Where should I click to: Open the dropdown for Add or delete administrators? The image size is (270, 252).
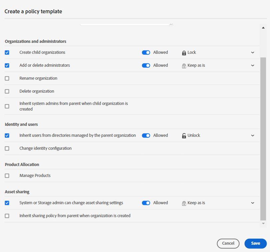click(x=252, y=65)
